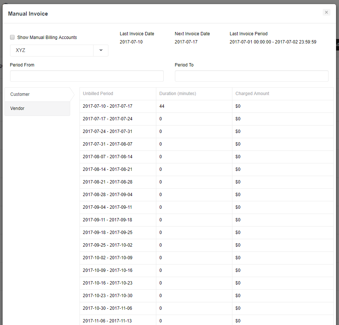The height and width of the screenshot is (325, 339).
Task: Click the Period To input field
Action: coord(251,76)
